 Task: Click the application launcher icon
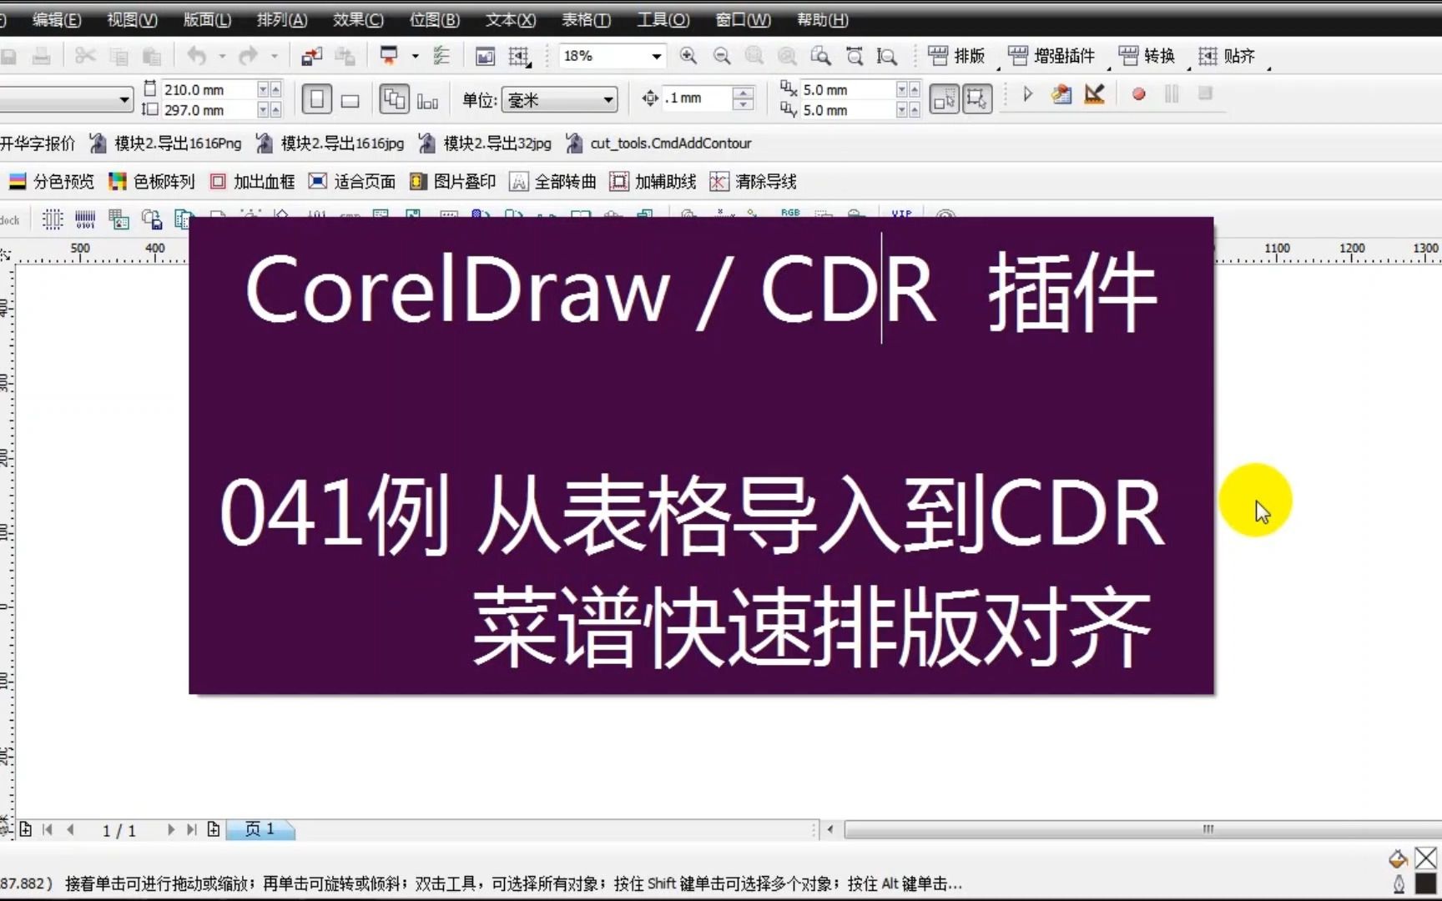(x=389, y=56)
